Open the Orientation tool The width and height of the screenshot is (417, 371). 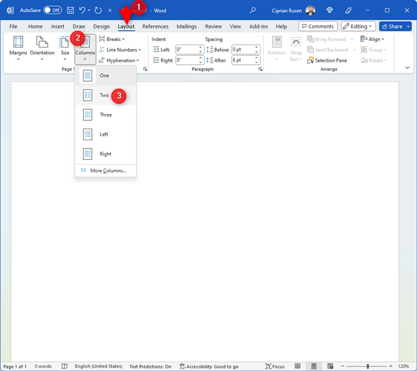42,48
